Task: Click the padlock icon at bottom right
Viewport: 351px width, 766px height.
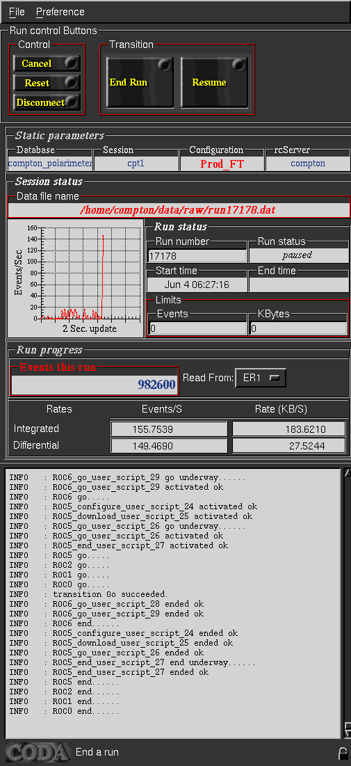Action: tap(343, 753)
